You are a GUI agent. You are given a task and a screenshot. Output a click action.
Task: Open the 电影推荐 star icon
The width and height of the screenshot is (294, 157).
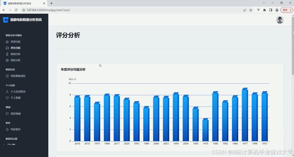[x=7, y=129]
